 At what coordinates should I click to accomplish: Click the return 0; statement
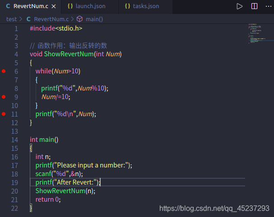point(48,199)
